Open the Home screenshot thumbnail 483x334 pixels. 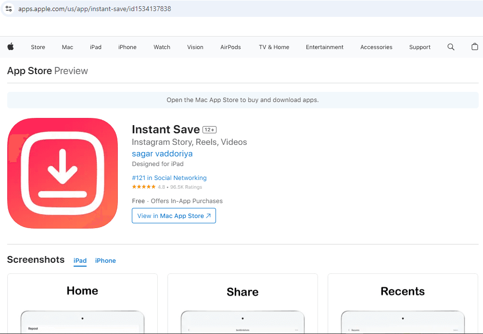[x=83, y=304]
